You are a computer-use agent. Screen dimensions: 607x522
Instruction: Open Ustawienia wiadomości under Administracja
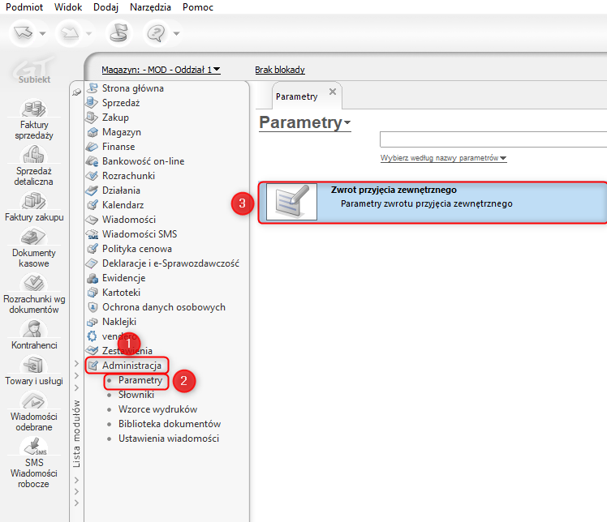(x=169, y=439)
